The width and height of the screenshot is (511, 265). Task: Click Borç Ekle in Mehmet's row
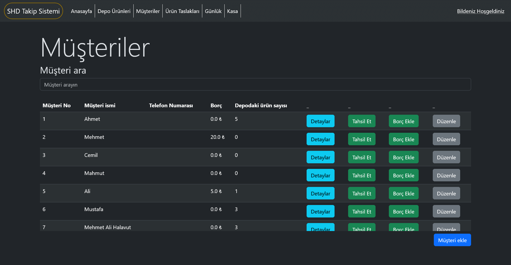point(403,139)
